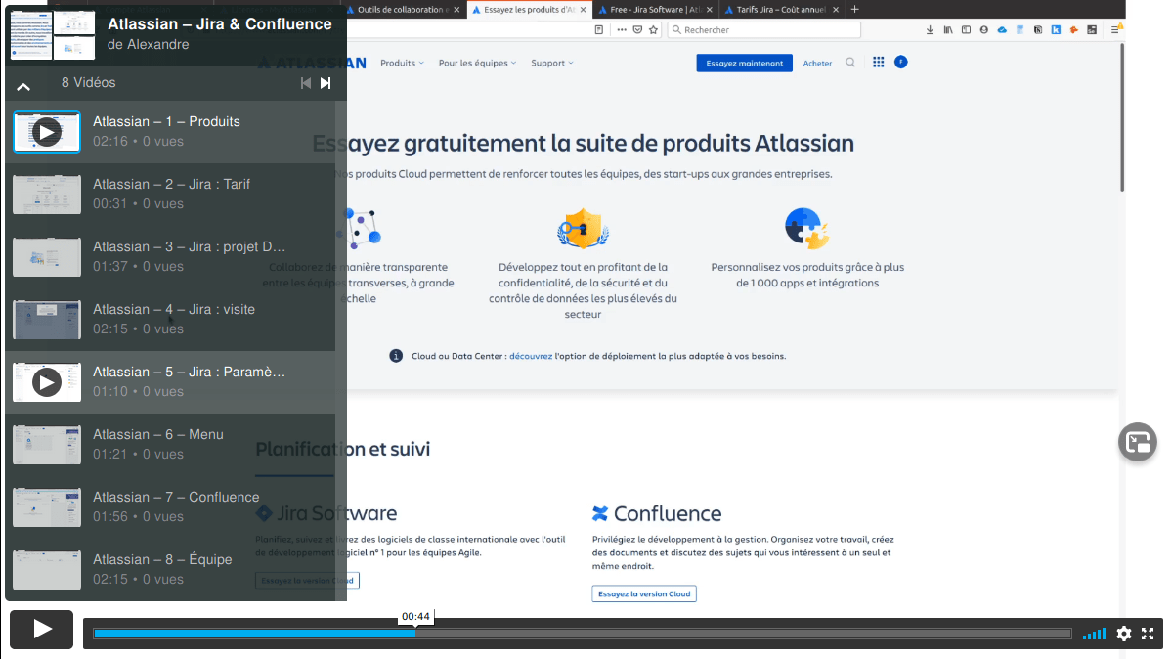Viewport: 1172px width, 659px height.
Task: Collapse the playlist panel with the up chevron
Action: [23, 87]
